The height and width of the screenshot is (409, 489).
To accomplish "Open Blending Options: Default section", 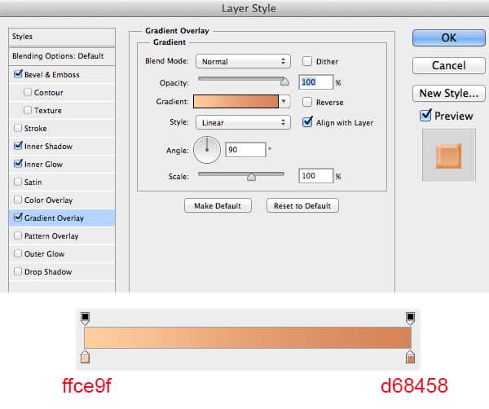I will coord(57,55).
